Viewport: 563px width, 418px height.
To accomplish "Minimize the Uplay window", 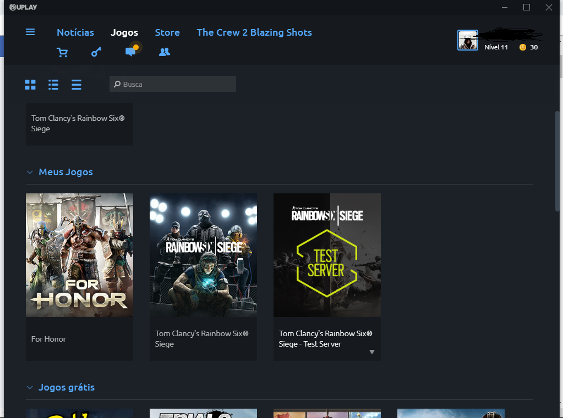I will 505,7.
